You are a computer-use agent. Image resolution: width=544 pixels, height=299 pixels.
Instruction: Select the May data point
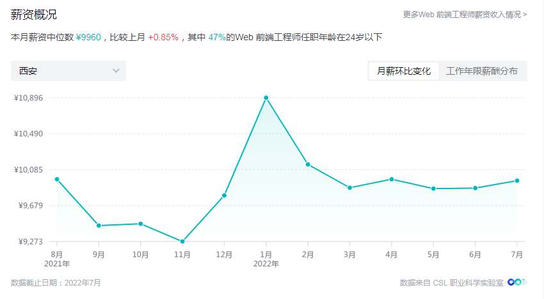coord(433,189)
